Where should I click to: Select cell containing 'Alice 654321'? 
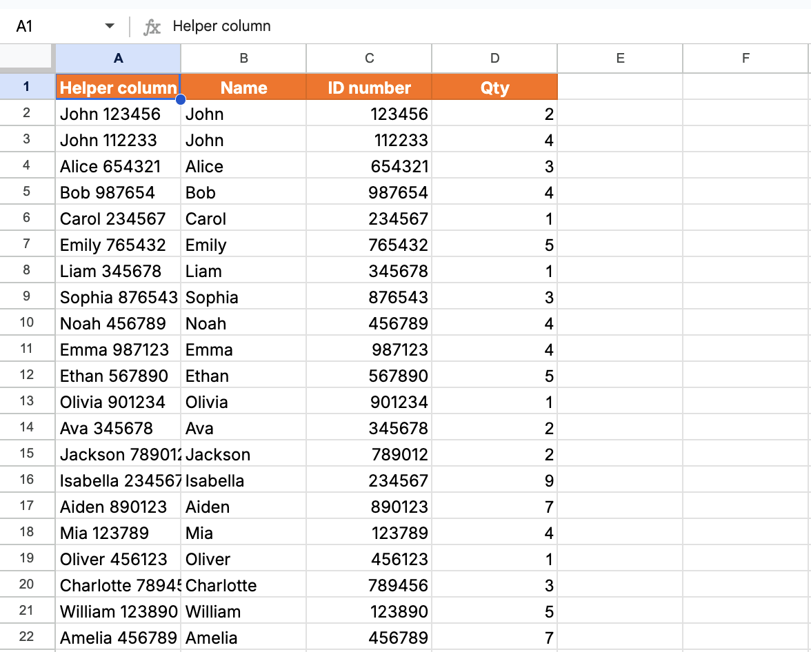click(x=118, y=167)
